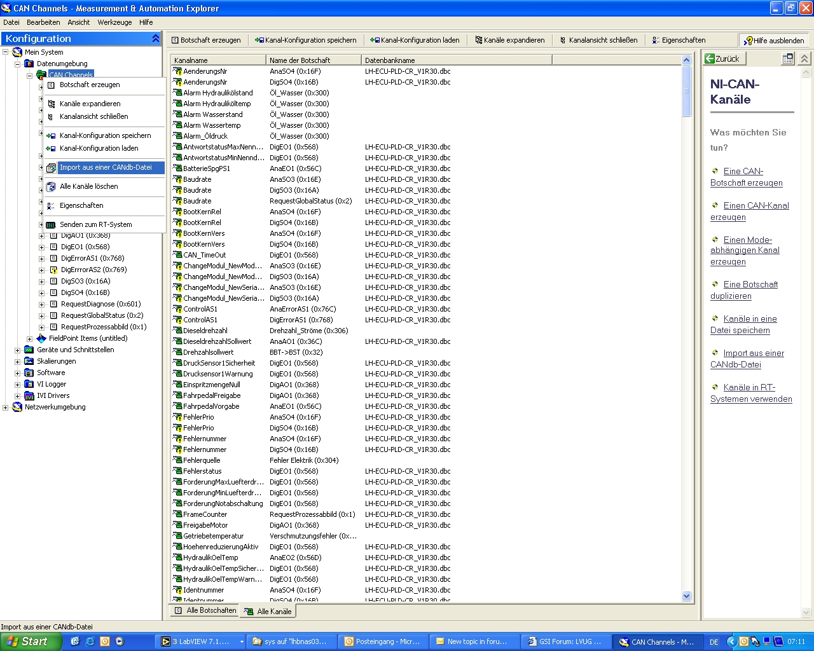Viewport: 814px width, 651px height.
Task: Click the Kanäle expandieren toolbar icon
Action: (479, 40)
